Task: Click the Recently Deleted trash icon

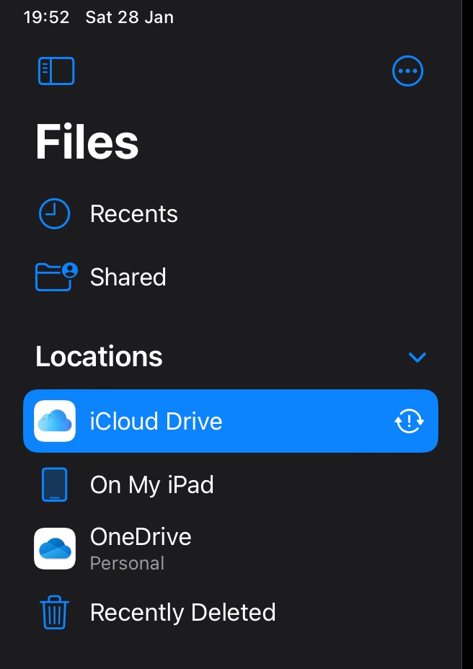Action: click(54, 612)
